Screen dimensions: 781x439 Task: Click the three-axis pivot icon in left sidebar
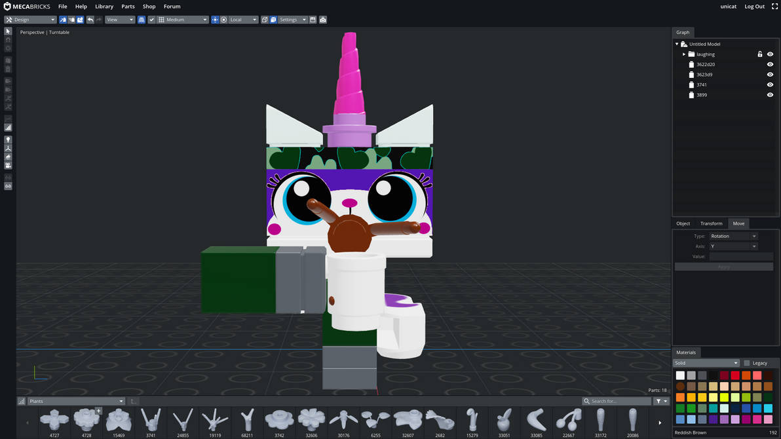[8, 149]
